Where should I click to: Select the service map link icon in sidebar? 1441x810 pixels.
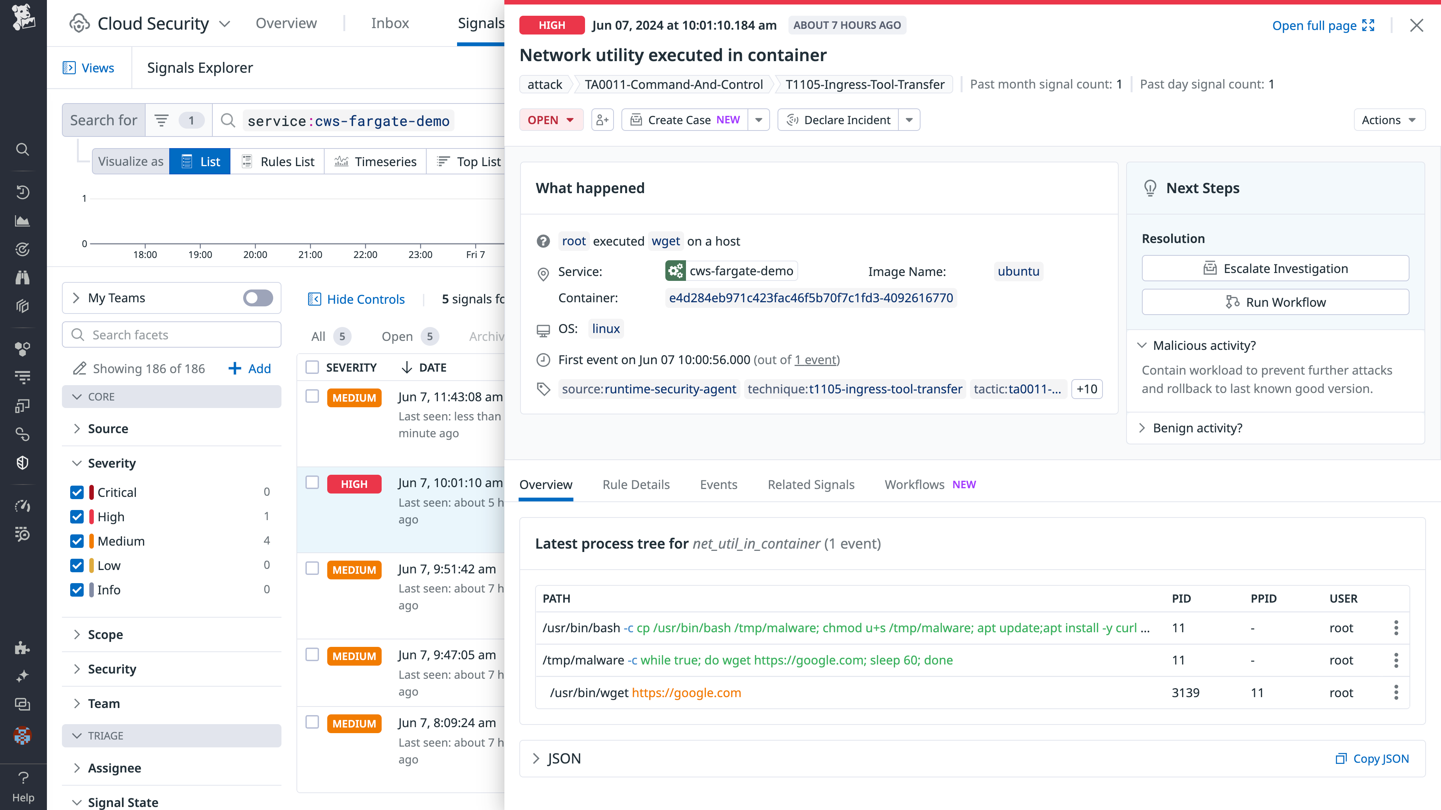[23, 434]
